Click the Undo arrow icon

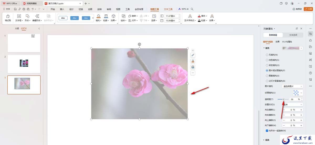33,9
